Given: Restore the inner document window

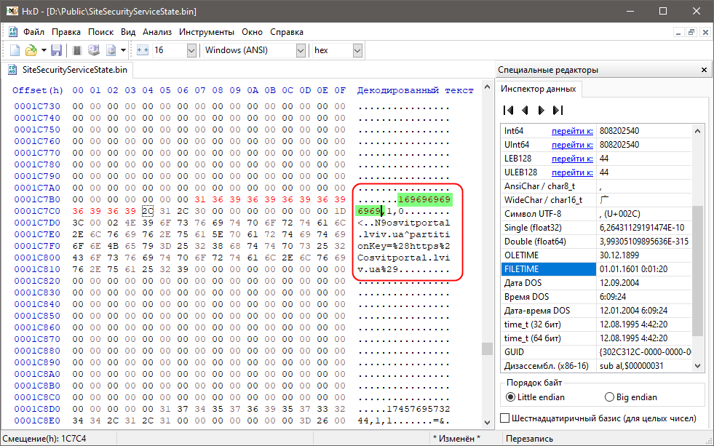Looking at the screenshot, I should coord(691,32).
